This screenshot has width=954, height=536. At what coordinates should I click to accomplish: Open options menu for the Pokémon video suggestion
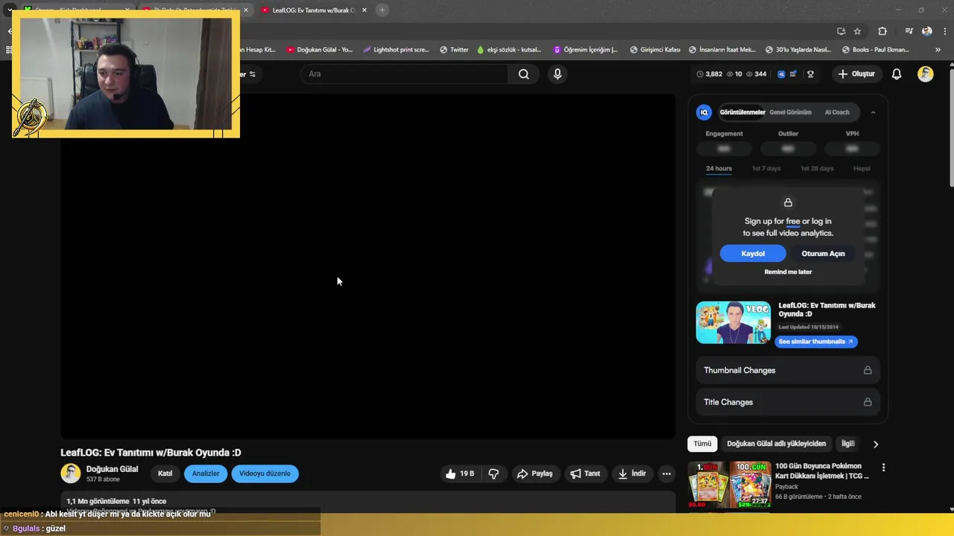pyautogui.click(x=883, y=468)
